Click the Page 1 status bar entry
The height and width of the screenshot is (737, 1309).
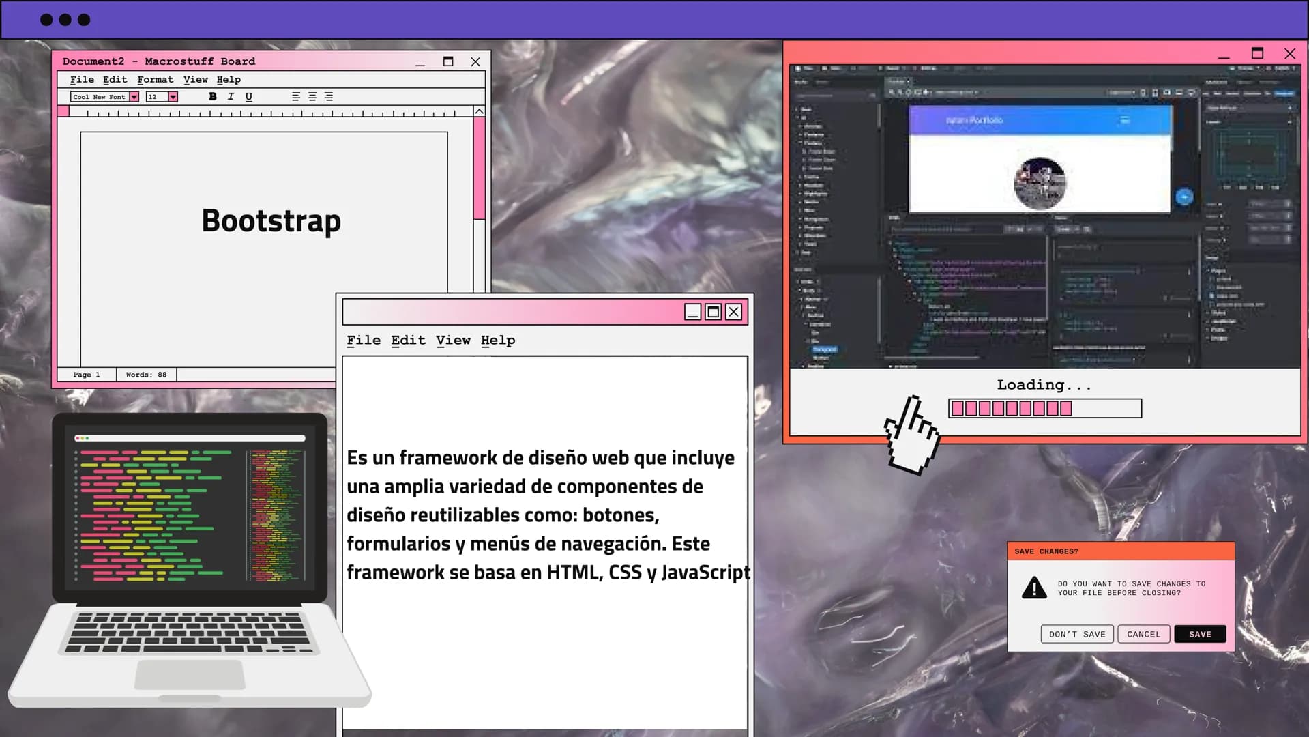[x=87, y=374]
